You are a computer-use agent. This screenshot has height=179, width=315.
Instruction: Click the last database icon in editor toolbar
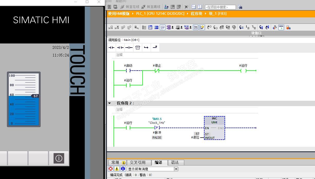pos(288,27)
